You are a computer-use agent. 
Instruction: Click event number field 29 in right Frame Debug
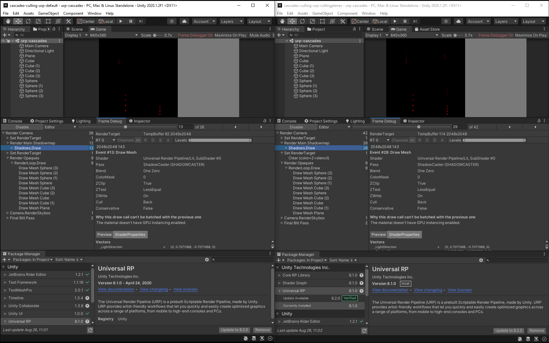coord(459,127)
